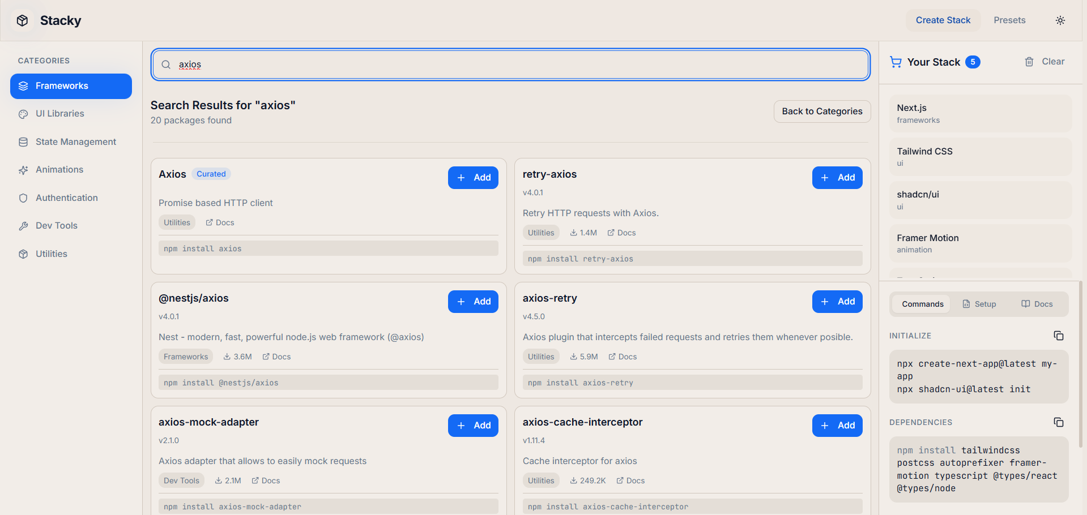Screen dimensions: 1087x515
Task: Click download count 2.1M on axios-mock-adapter
Action: tap(228, 480)
